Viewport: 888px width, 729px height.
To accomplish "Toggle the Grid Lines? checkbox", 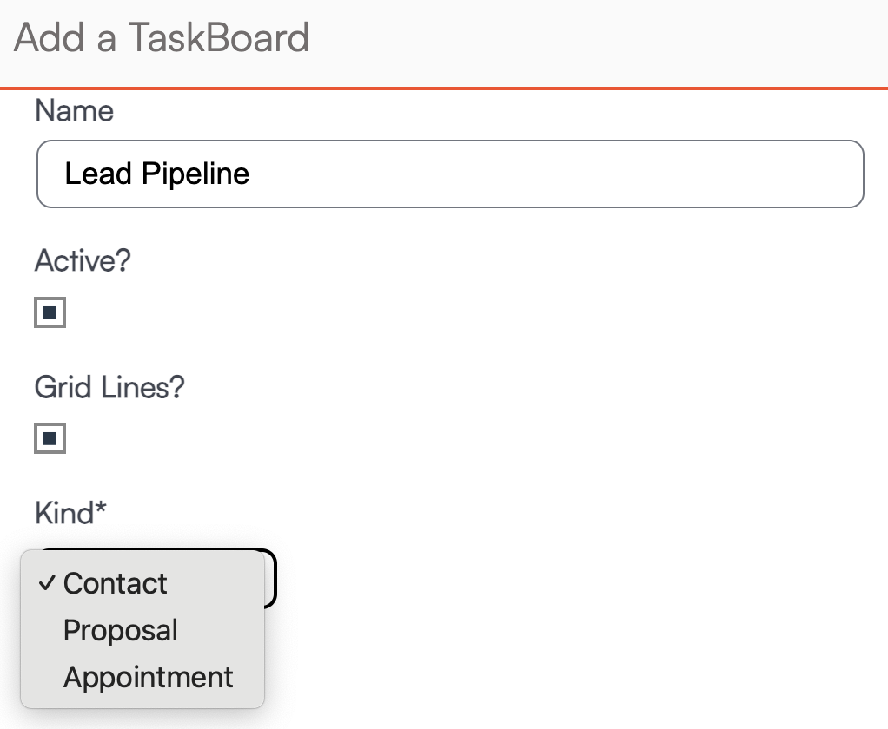I will coord(50,439).
